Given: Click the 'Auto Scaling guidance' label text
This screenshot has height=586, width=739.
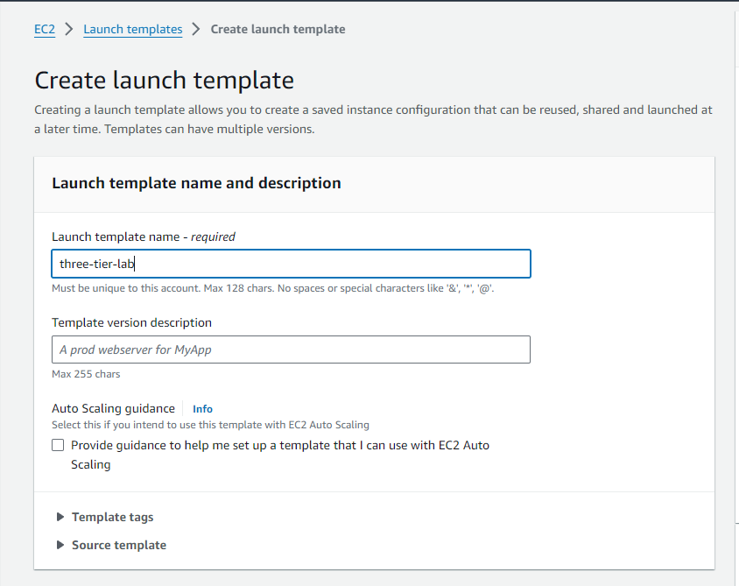Looking at the screenshot, I should coord(113,408).
